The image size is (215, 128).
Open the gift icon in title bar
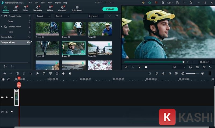click(x=163, y=3)
